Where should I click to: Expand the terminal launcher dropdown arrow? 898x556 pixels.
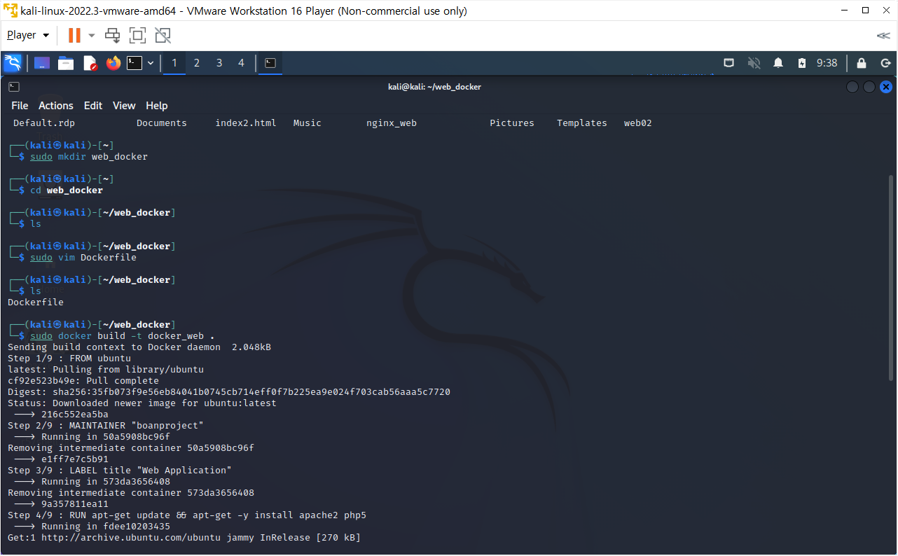coord(150,63)
